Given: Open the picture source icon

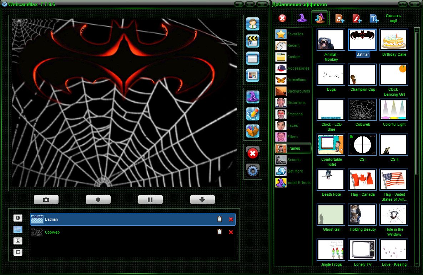Looking at the screenshot, I should pos(252,75).
